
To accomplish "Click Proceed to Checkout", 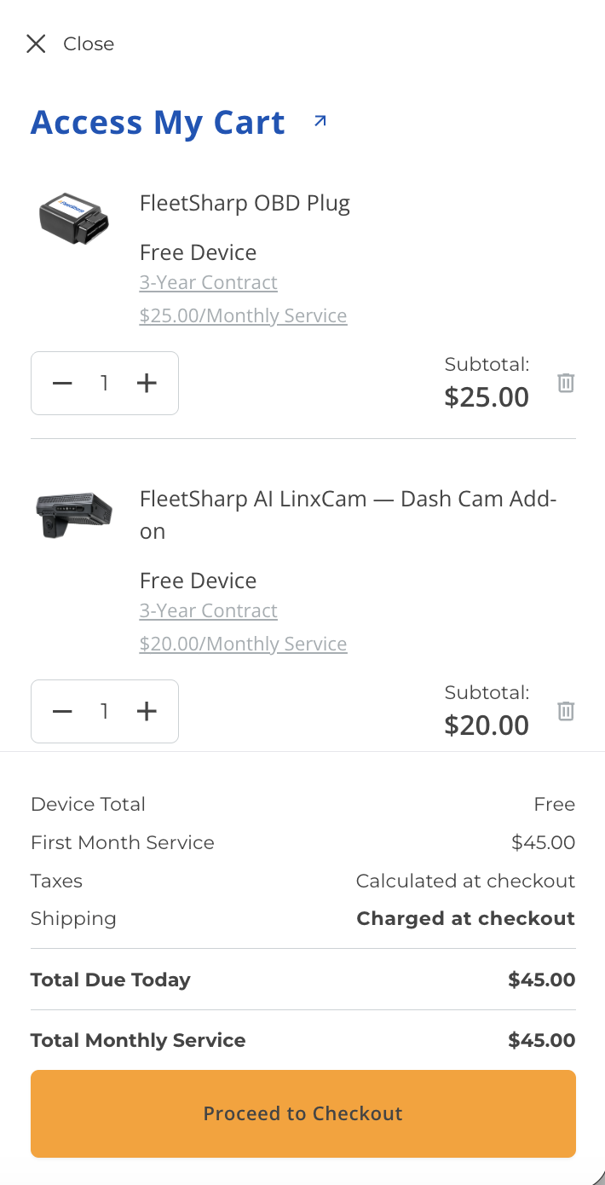I will [302, 1113].
